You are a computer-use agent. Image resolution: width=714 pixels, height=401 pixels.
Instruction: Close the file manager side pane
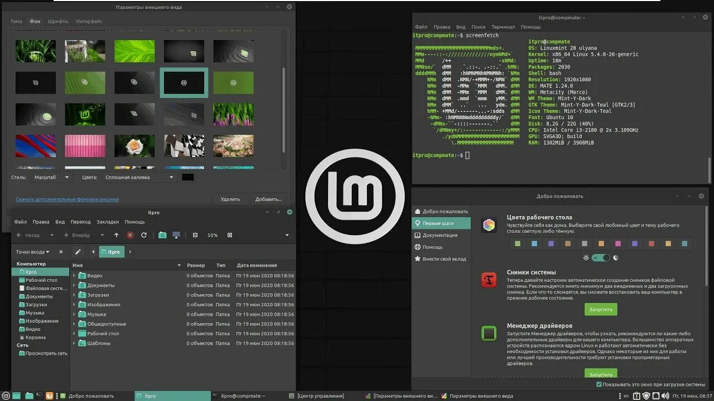coord(61,252)
